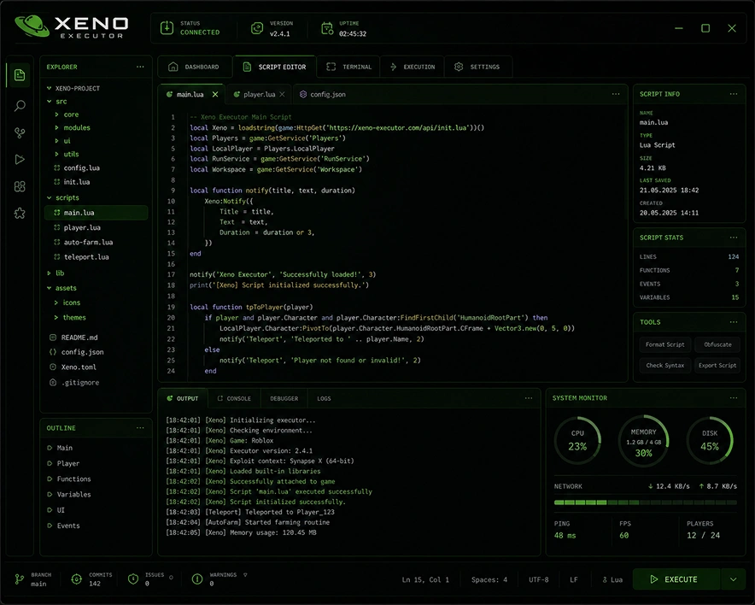Click the Connected status download icon
The height and width of the screenshot is (605, 755).
[167, 27]
